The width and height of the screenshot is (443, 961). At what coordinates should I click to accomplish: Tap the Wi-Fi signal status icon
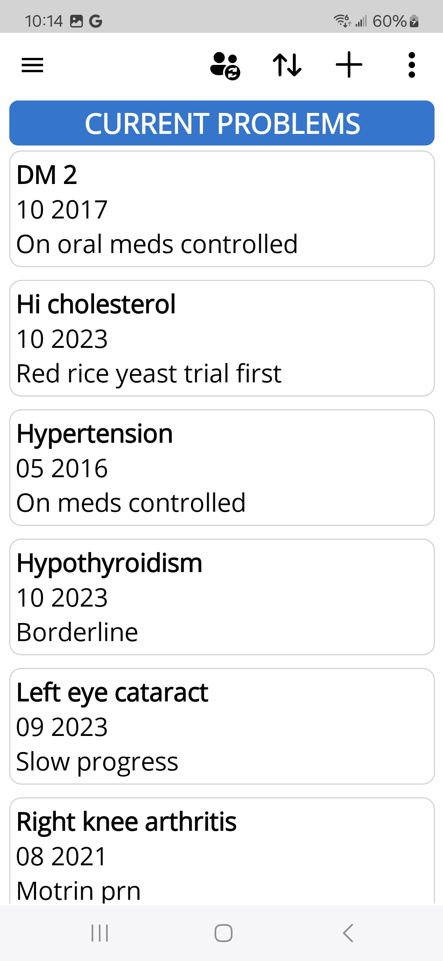click(342, 20)
